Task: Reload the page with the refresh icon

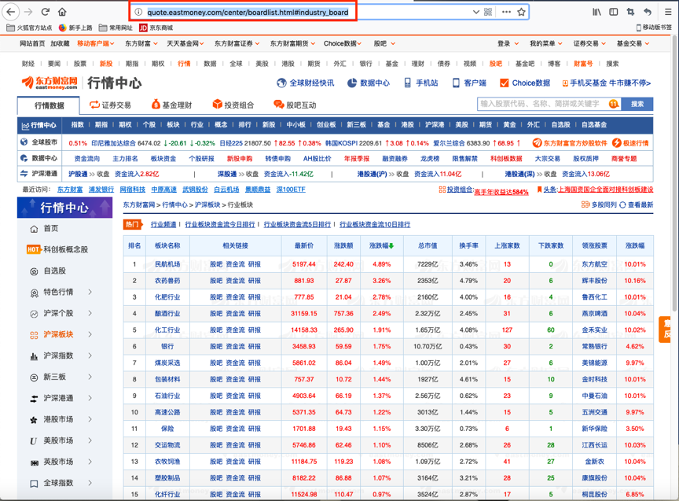Action: point(45,12)
